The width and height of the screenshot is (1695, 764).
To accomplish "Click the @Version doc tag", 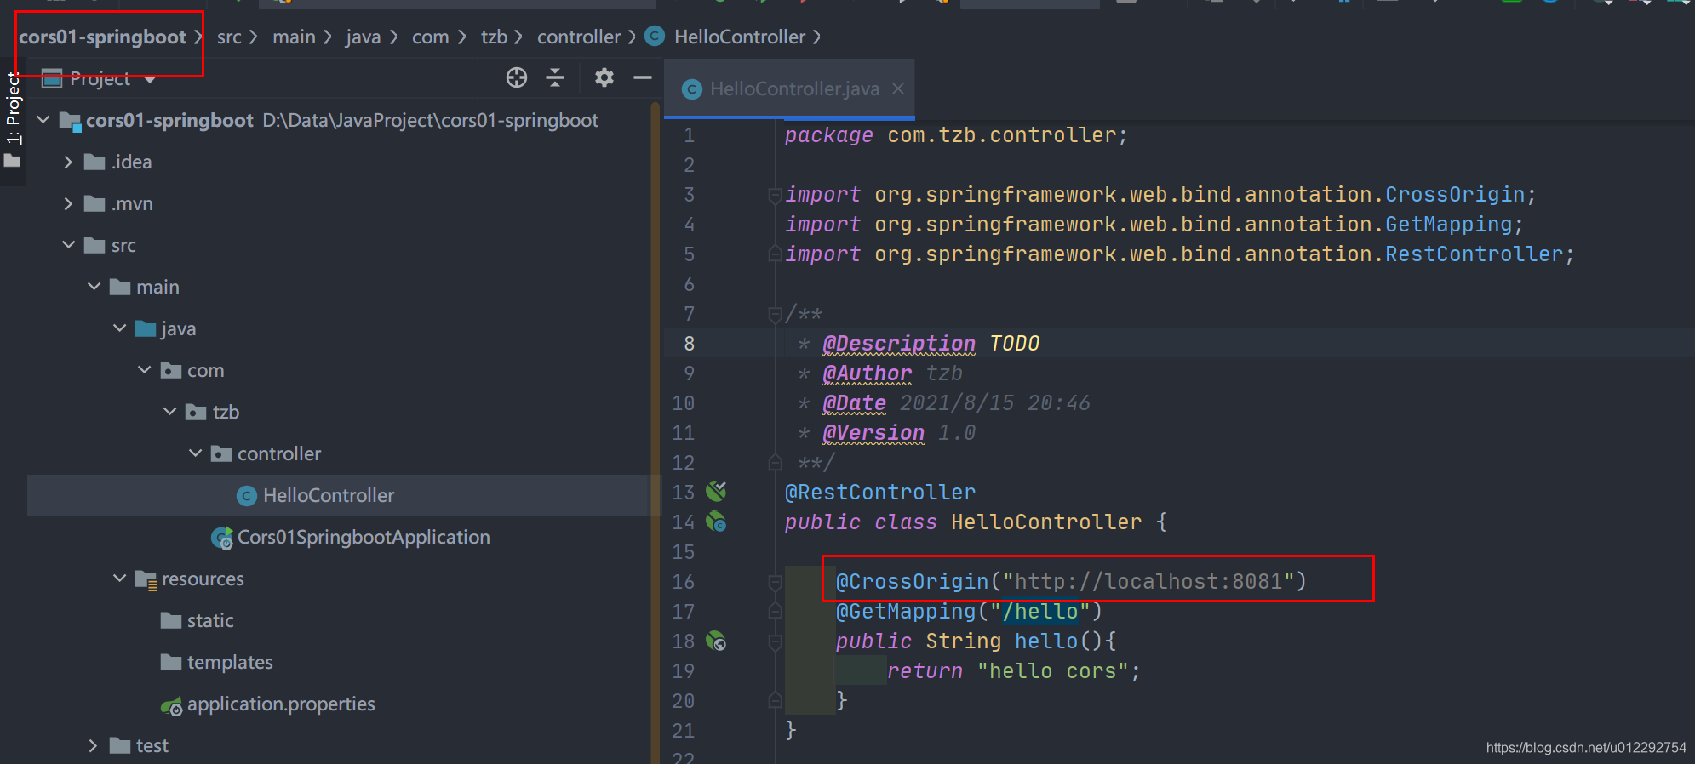I will click(x=873, y=432).
